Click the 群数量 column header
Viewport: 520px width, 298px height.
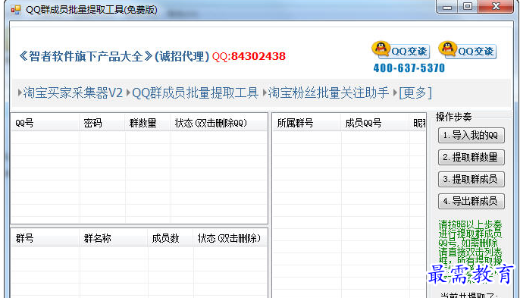click(148, 123)
